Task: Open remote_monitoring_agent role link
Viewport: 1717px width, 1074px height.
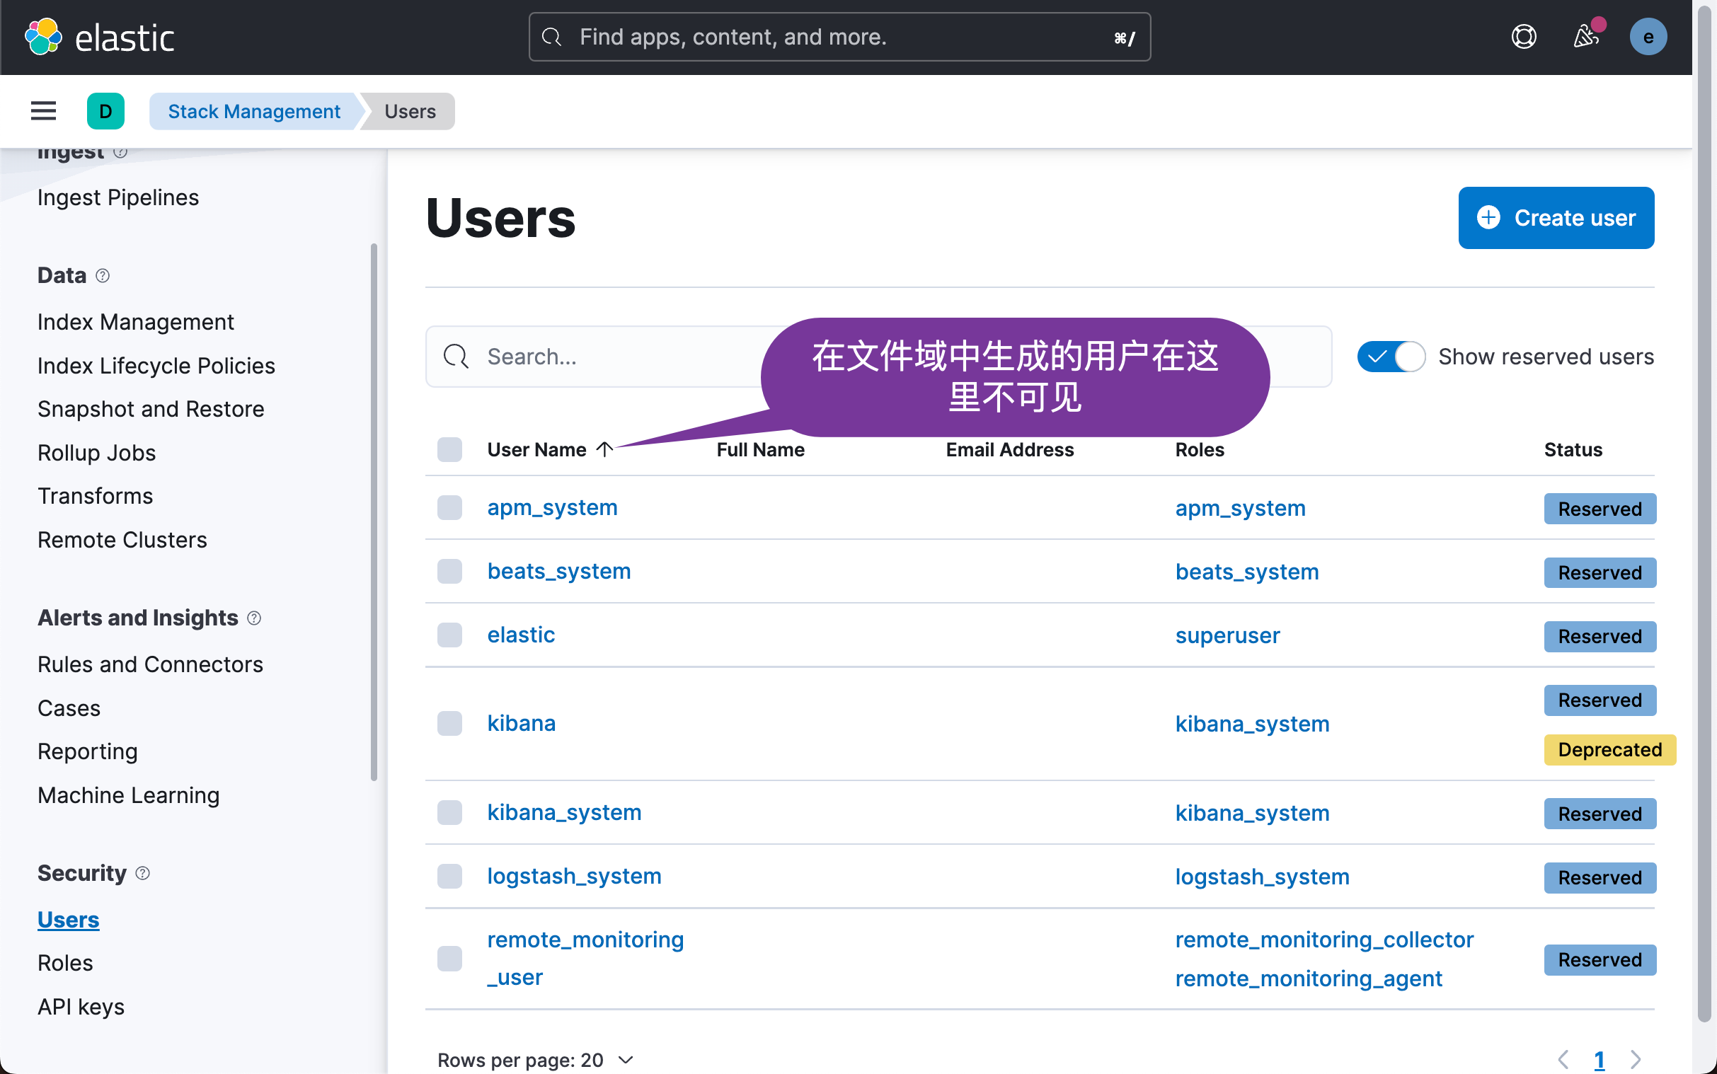Action: [1309, 978]
